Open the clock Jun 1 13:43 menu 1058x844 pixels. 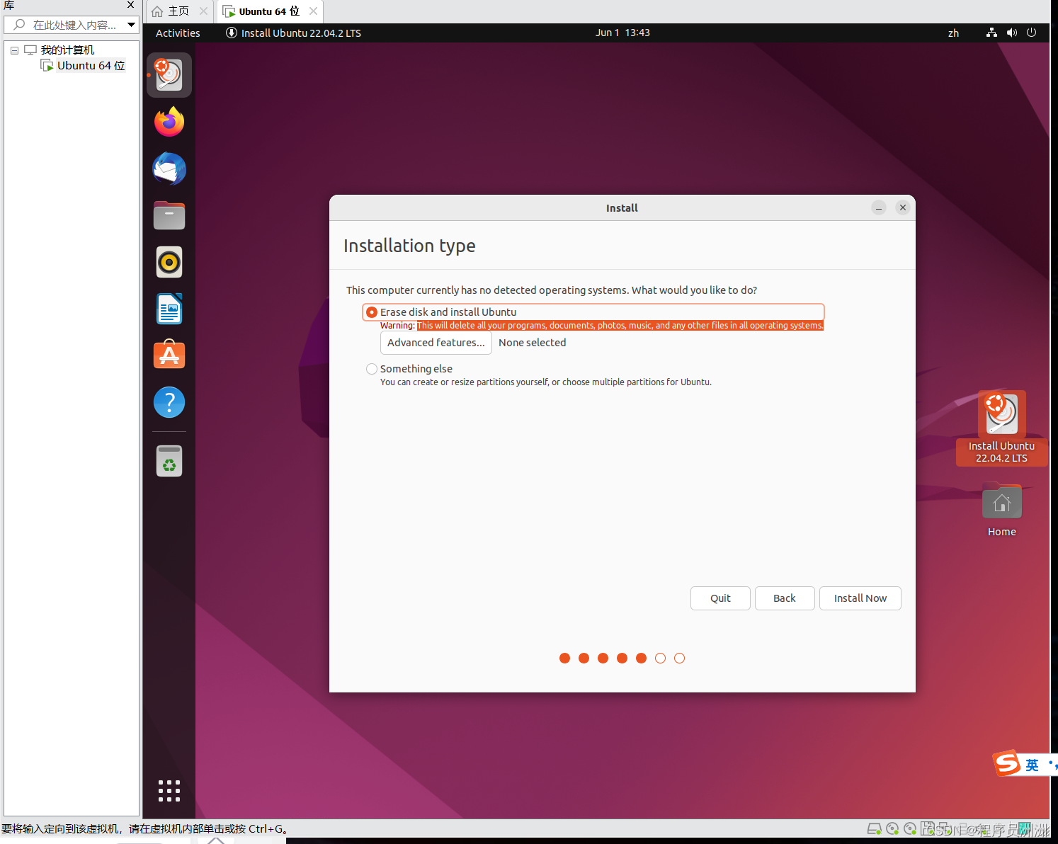622,33
